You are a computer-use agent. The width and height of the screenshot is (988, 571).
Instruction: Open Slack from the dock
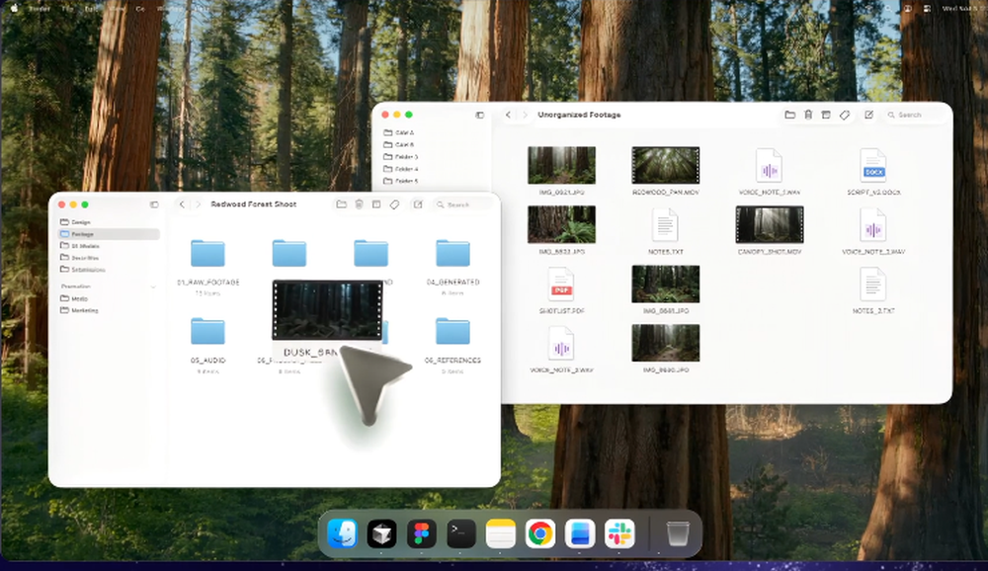pos(619,533)
